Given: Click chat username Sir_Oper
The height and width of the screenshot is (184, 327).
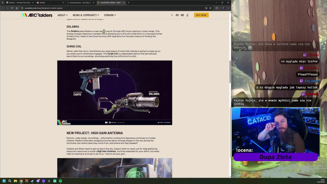Looking at the screenshot, I should (311, 81).
